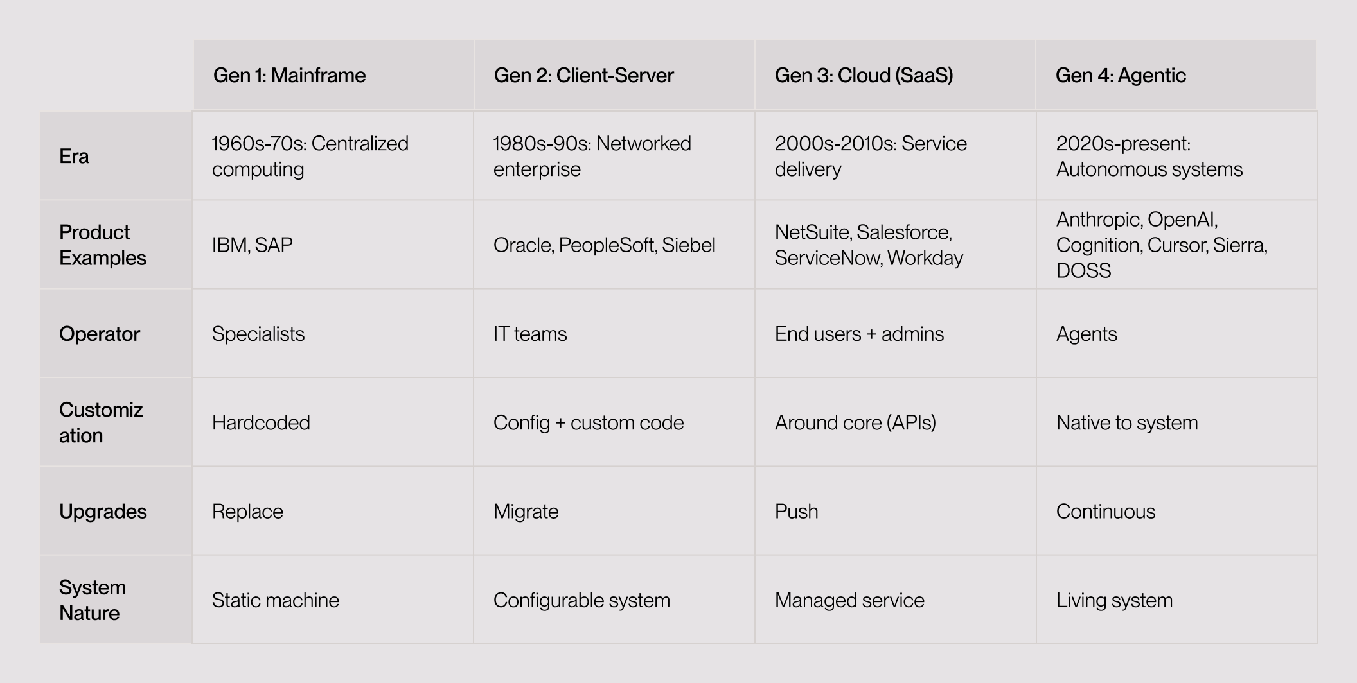This screenshot has width=1357, height=683.
Task: Select the System Nature row label
Action: [93, 600]
